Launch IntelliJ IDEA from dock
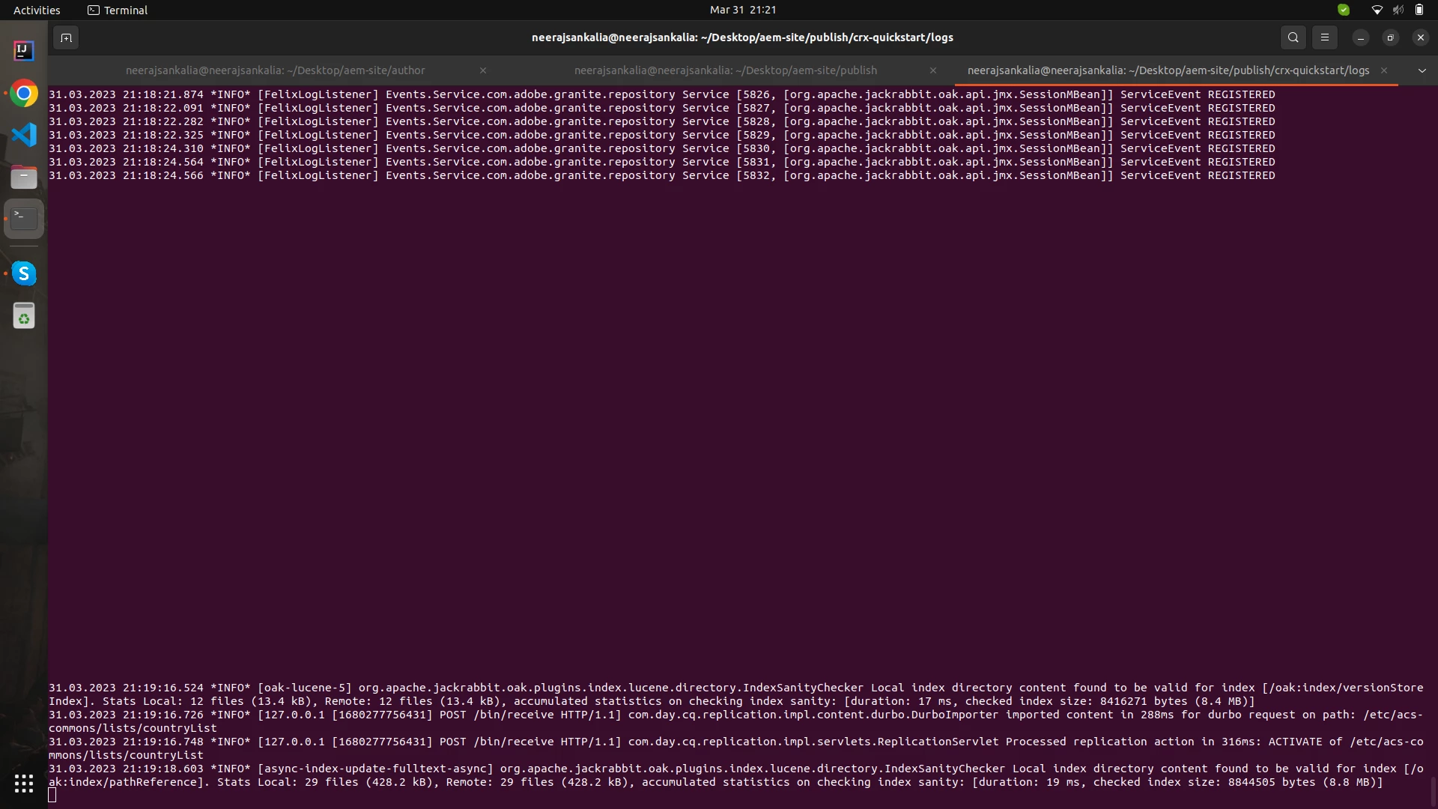The height and width of the screenshot is (809, 1438). [x=24, y=51]
